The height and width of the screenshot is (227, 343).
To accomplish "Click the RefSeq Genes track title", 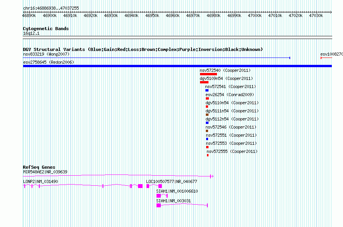I will pos(39,167).
